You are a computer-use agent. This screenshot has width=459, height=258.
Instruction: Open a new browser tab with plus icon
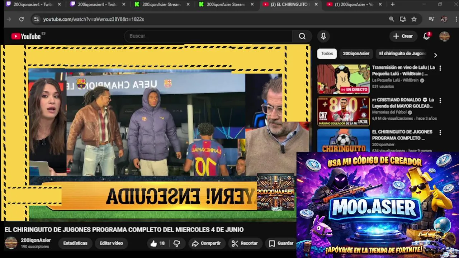(393, 4)
